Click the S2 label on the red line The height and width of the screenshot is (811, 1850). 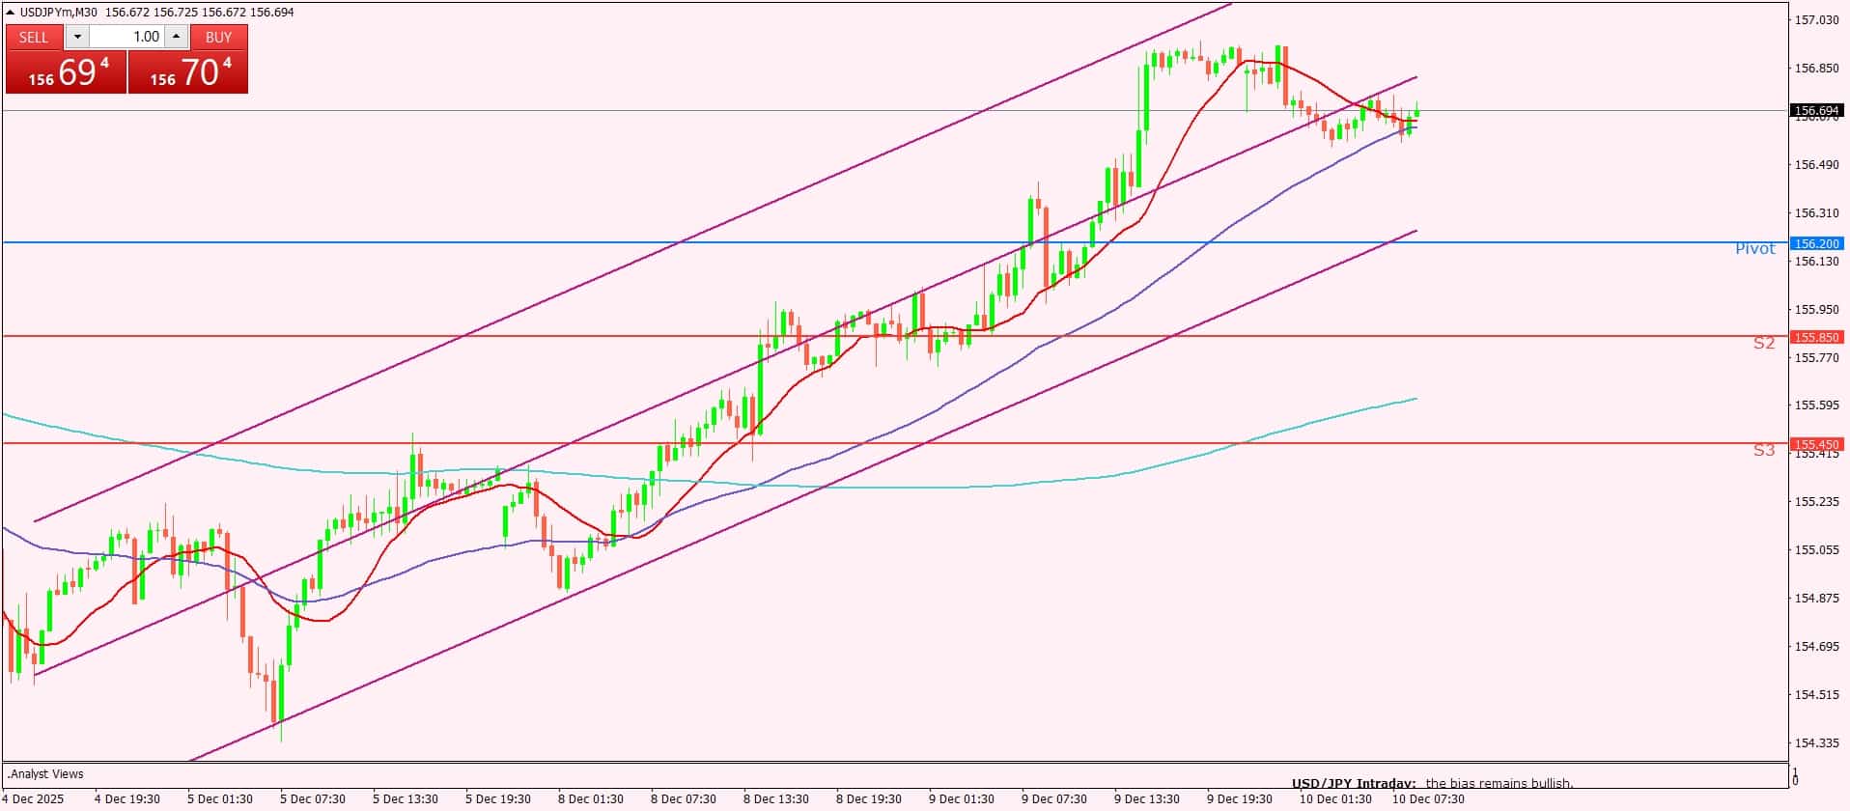(1764, 343)
